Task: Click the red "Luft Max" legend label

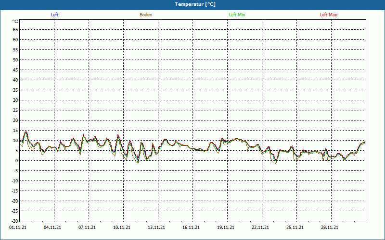Action: pyautogui.click(x=328, y=15)
